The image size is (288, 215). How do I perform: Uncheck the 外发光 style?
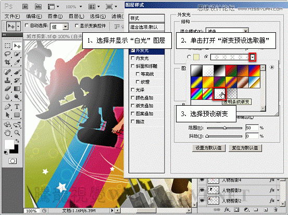(133, 50)
